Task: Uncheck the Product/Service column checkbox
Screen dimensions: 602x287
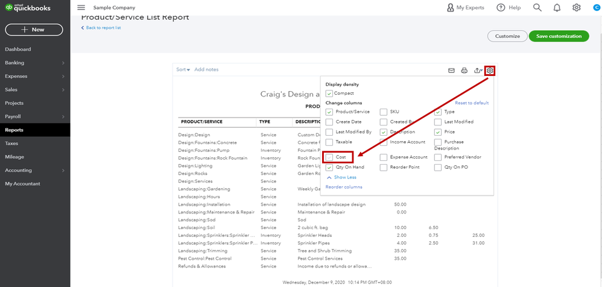Action: click(x=329, y=112)
